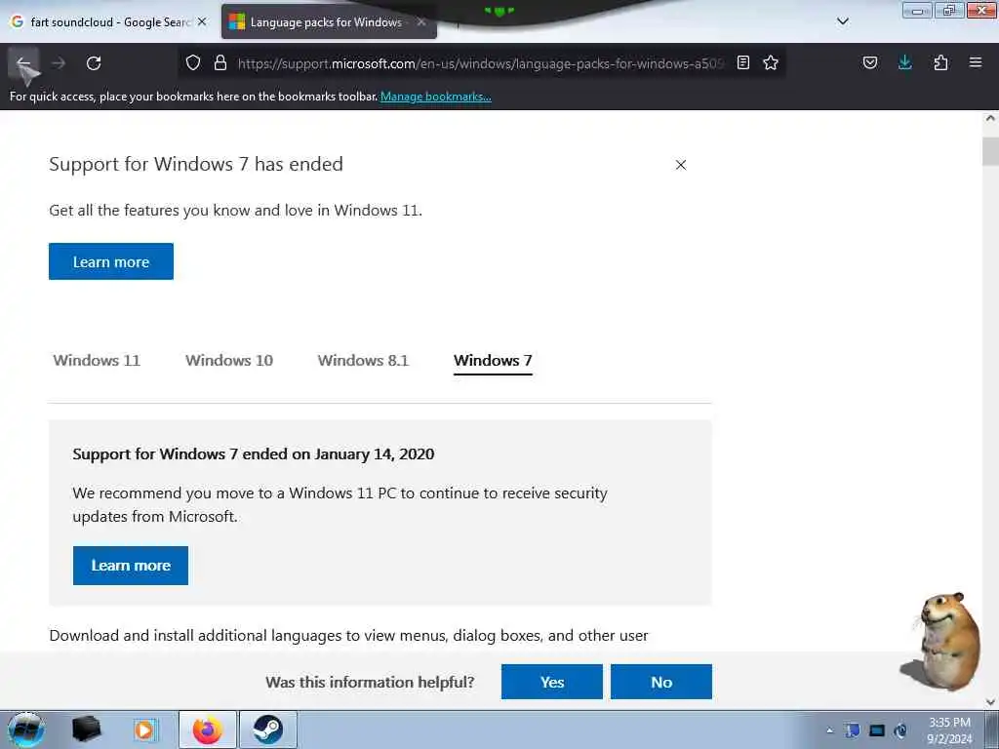
Task: Click Support for Windows 7 ended on January 14, 2020
Action: click(x=254, y=454)
